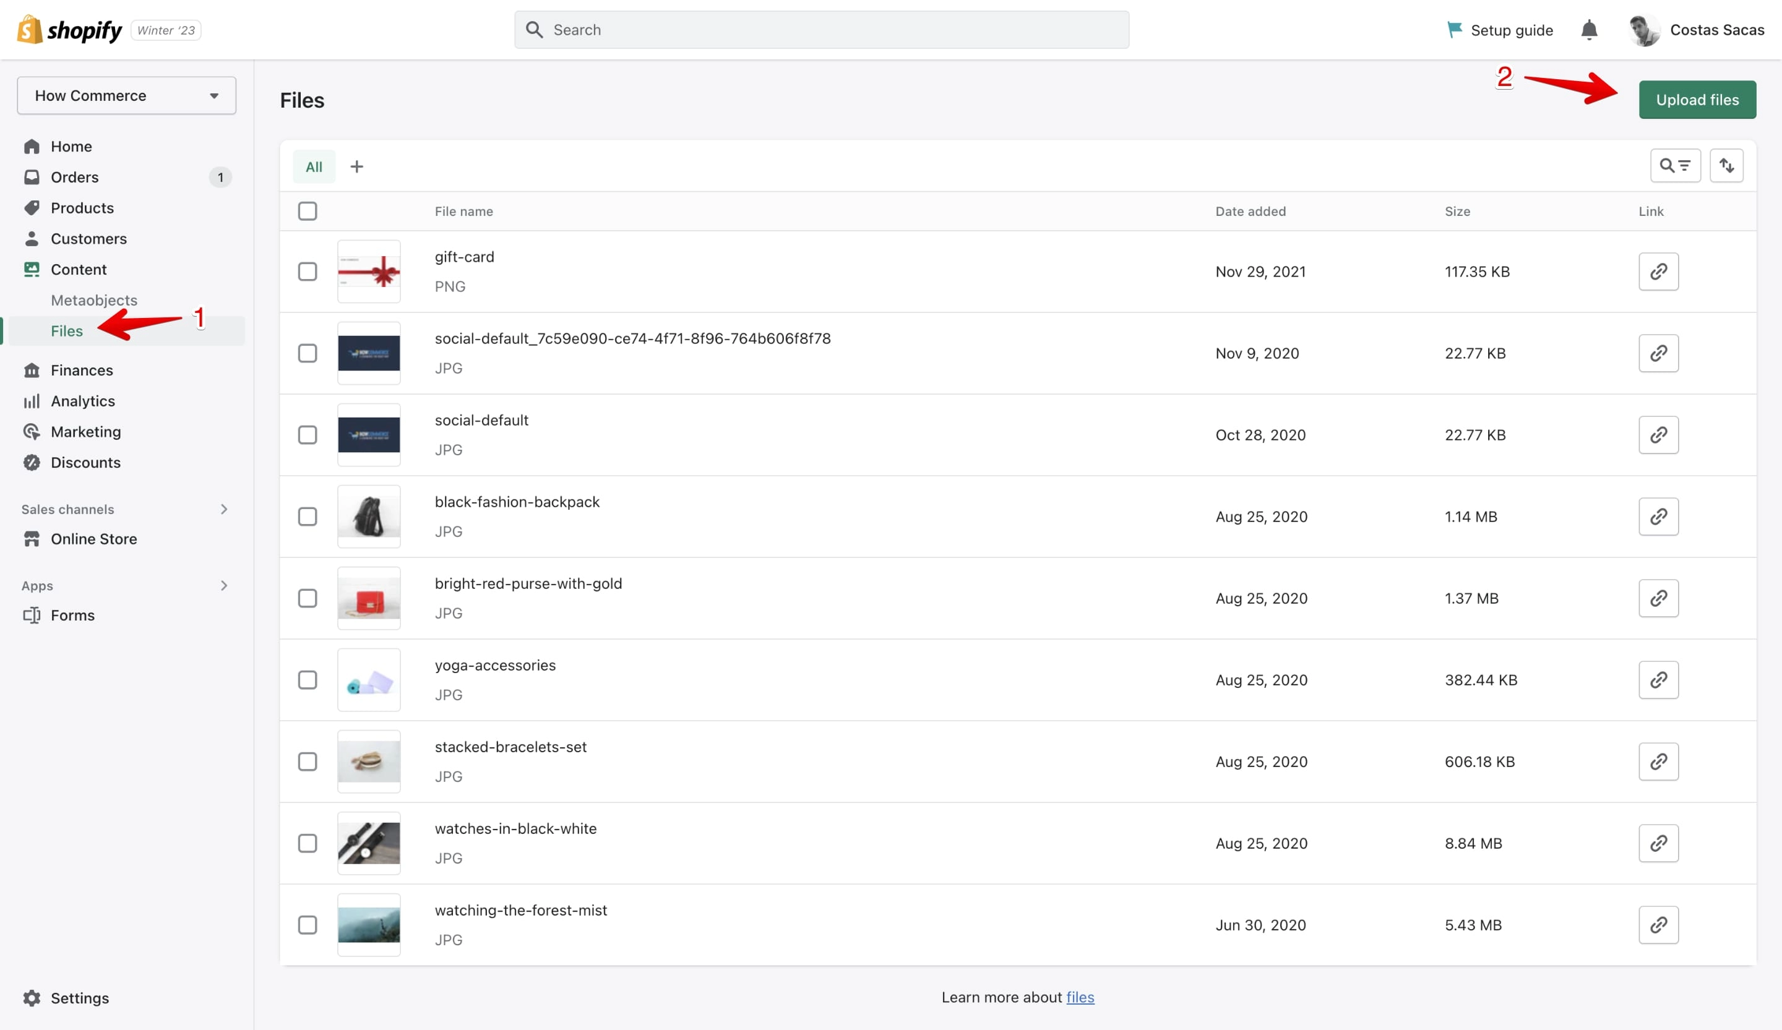The width and height of the screenshot is (1782, 1030).
Task: Copy link for social-default Oct 28 file
Action: click(1658, 435)
